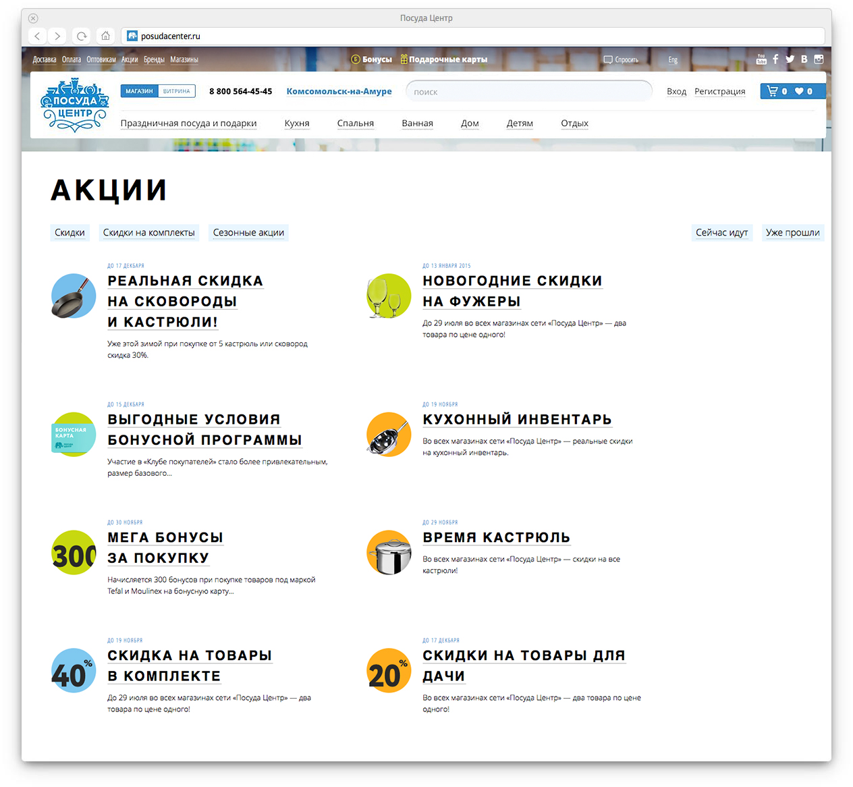Viewport: 853px width, 787px height.
Task: Select the 'Магазин' mode toggle
Action: pyautogui.click(x=139, y=91)
